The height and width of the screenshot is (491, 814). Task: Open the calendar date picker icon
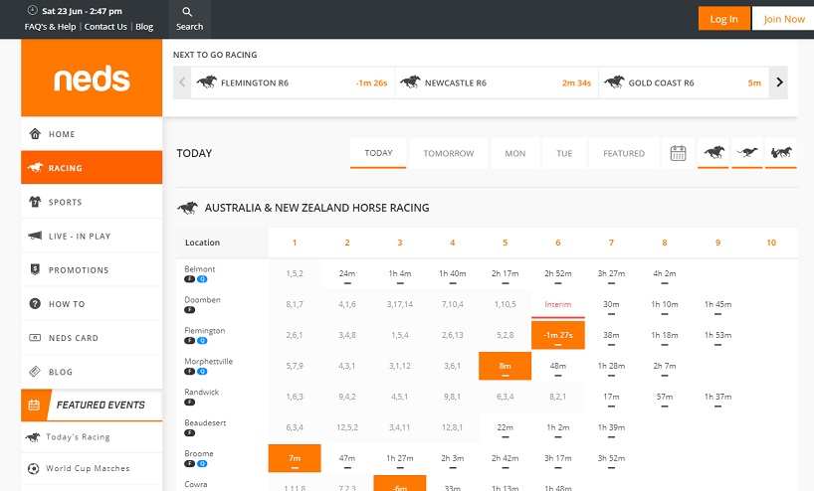tap(679, 153)
